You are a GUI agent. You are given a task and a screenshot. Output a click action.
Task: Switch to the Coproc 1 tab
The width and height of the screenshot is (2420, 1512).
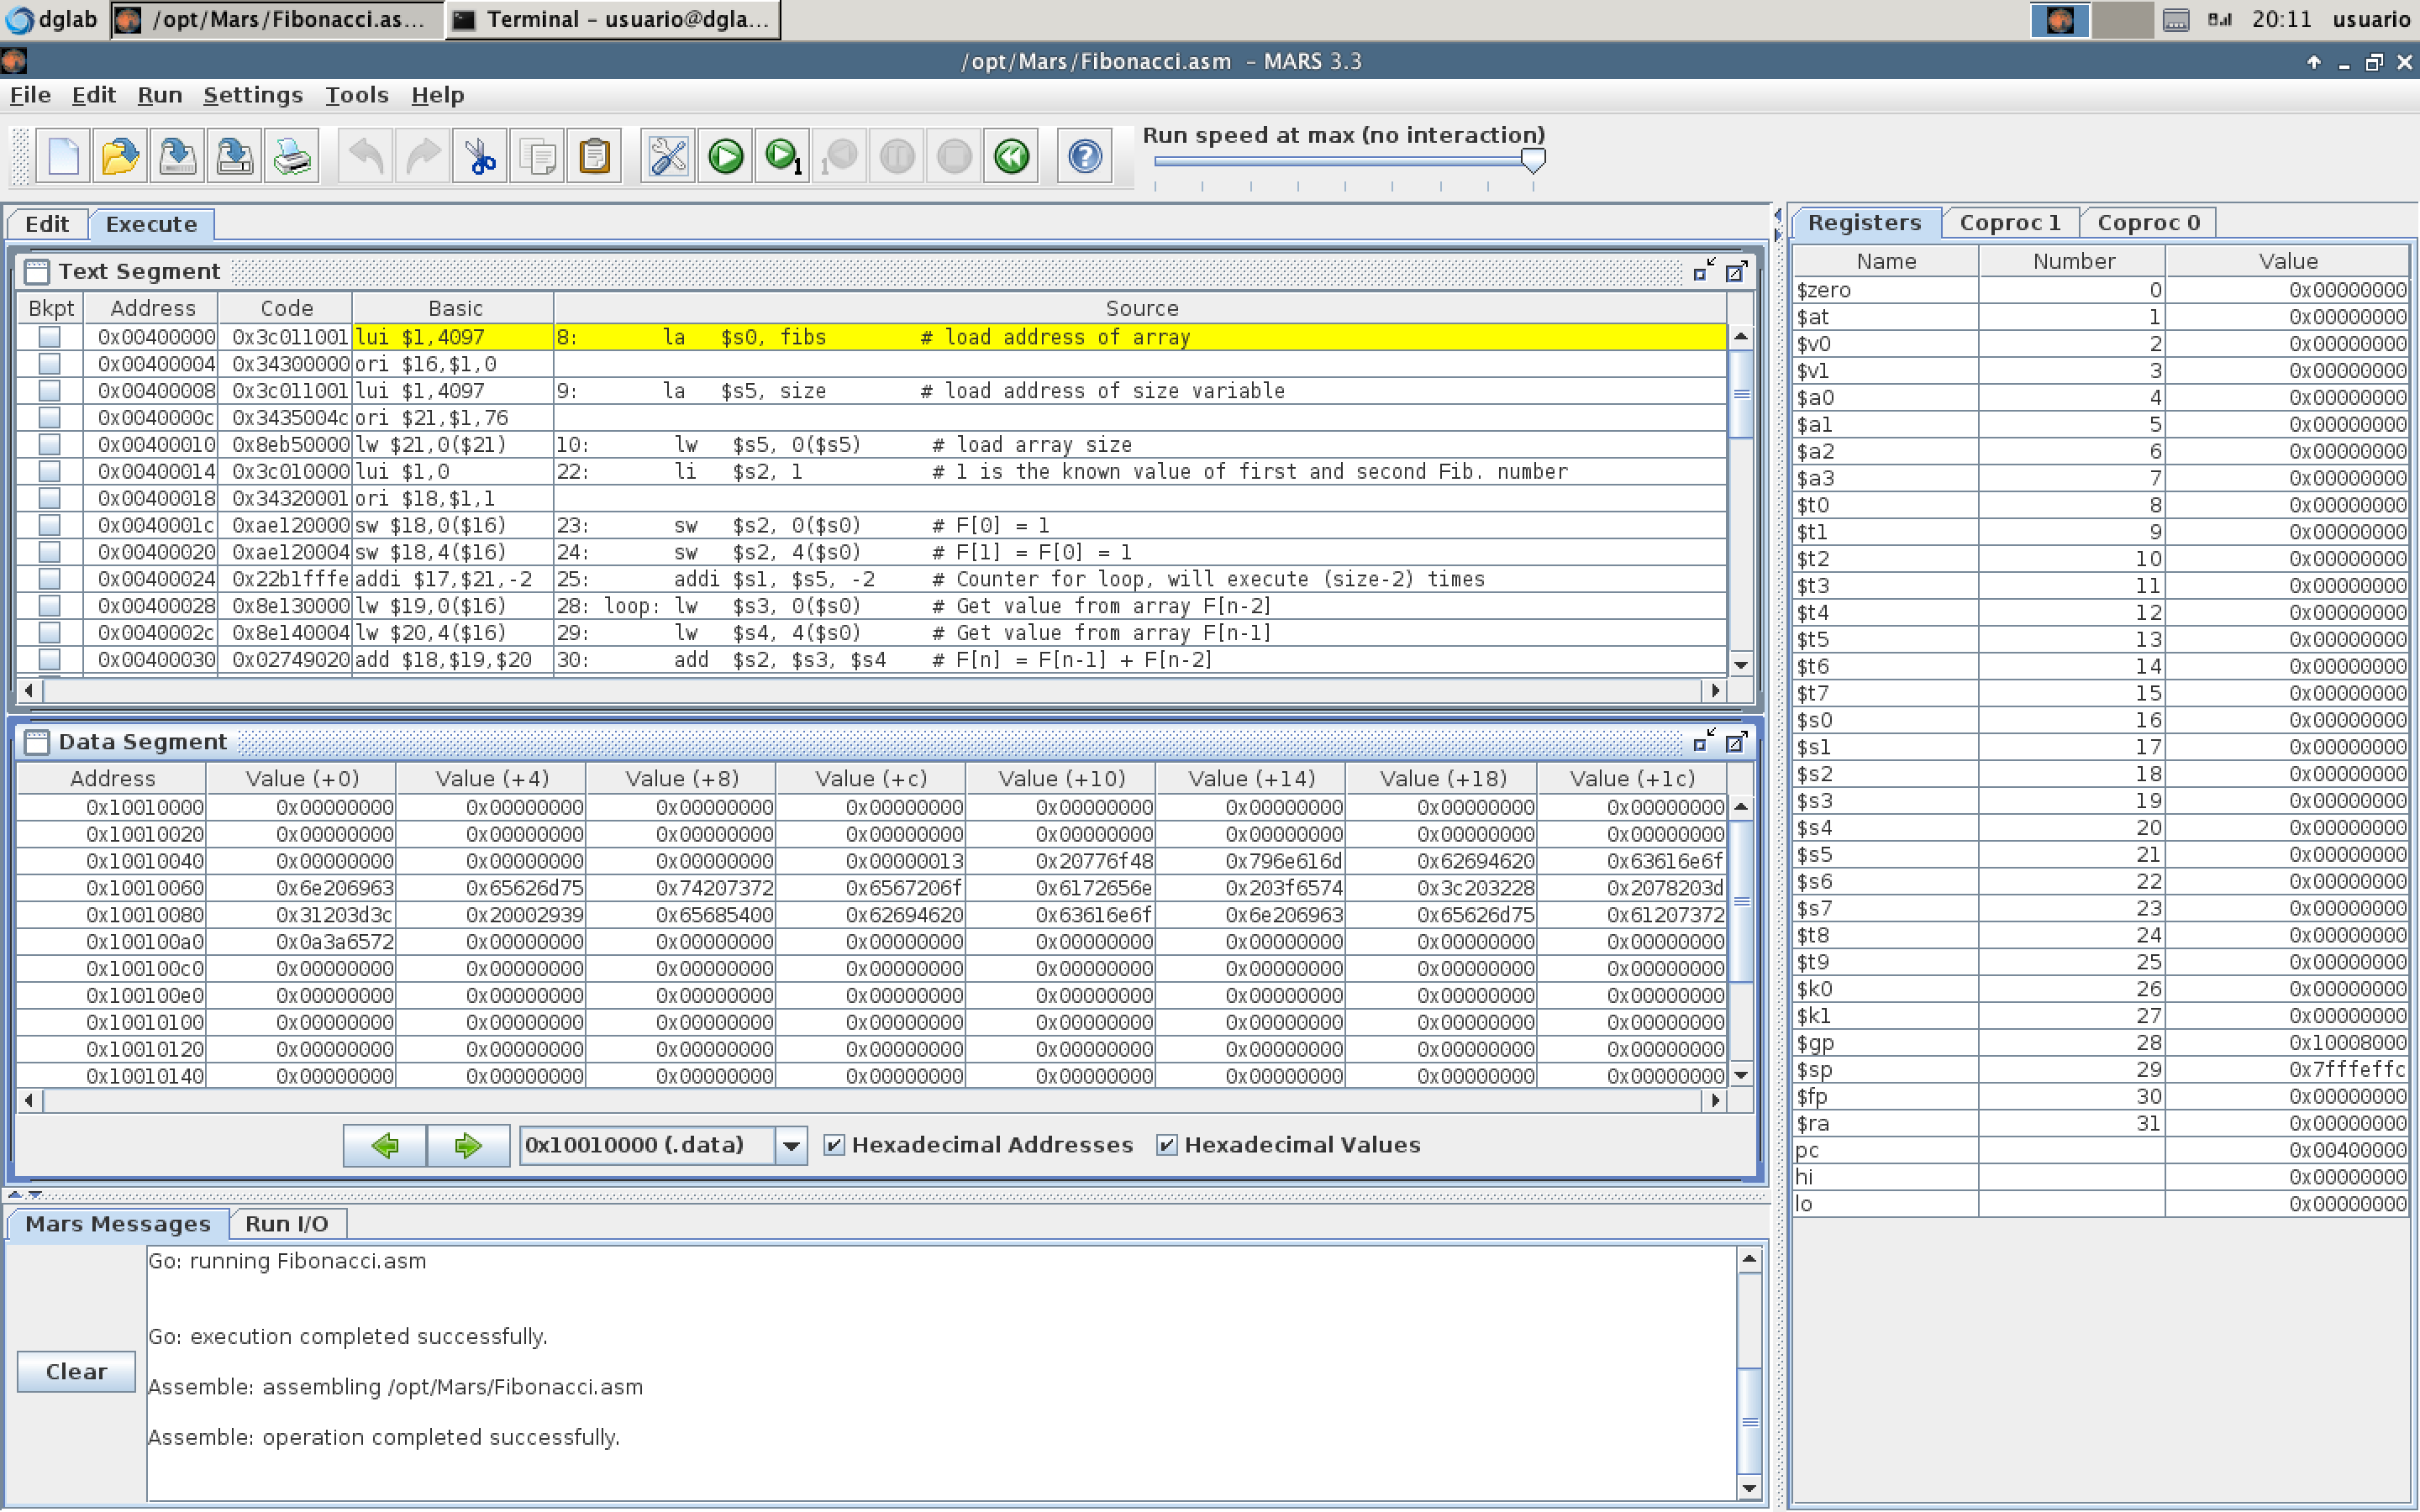pos(2009,222)
